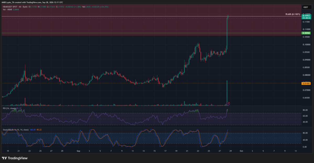Click the RSI 80.00 scale value
This screenshot has height=163, width=314.
pyautogui.click(x=305, y=110)
